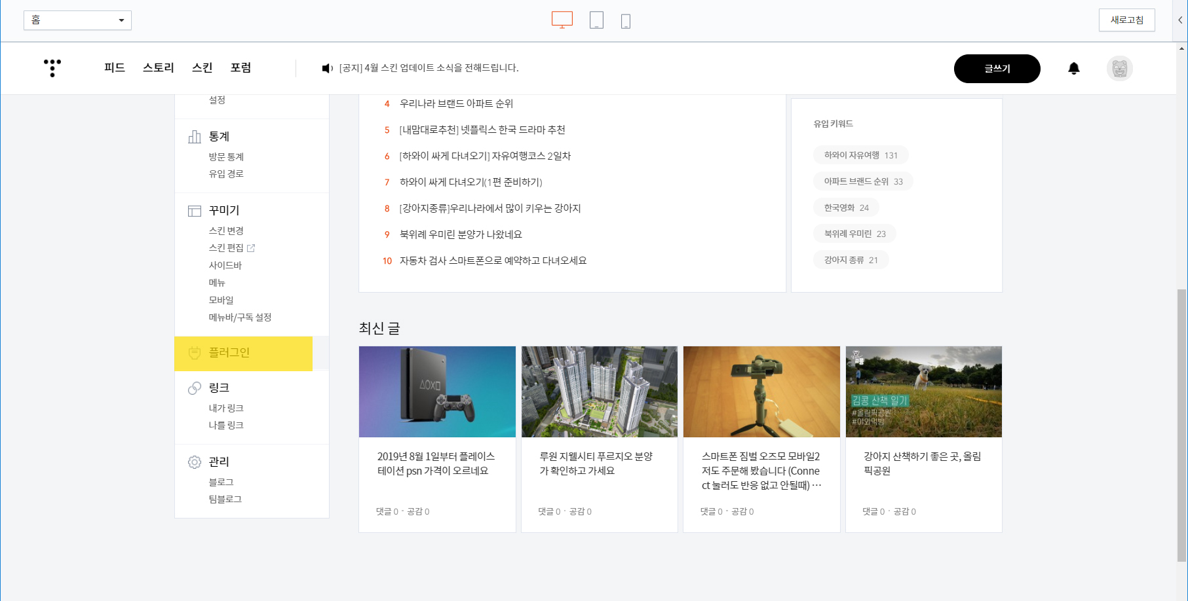
Task: Open the 설정 item at sidebar top
Action: click(217, 100)
